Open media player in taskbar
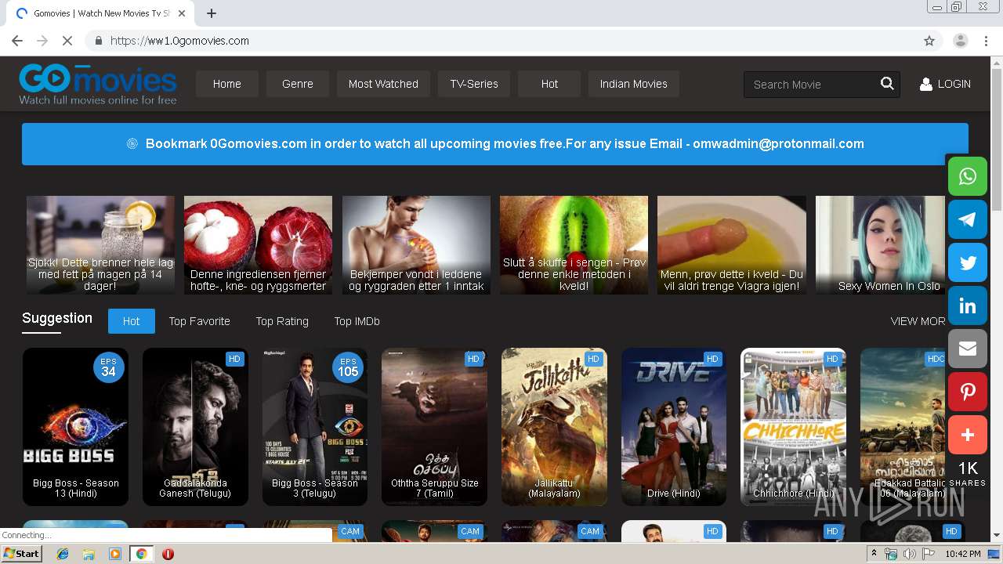Viewport: 1003px width, 564px height. click(115, 554)
